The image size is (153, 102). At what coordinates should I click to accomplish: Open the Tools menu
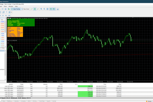pos(5,6)
